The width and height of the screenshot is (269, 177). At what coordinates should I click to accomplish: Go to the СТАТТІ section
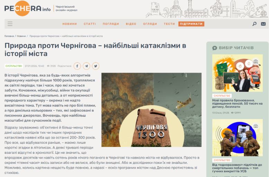click(x=90, y=24)
